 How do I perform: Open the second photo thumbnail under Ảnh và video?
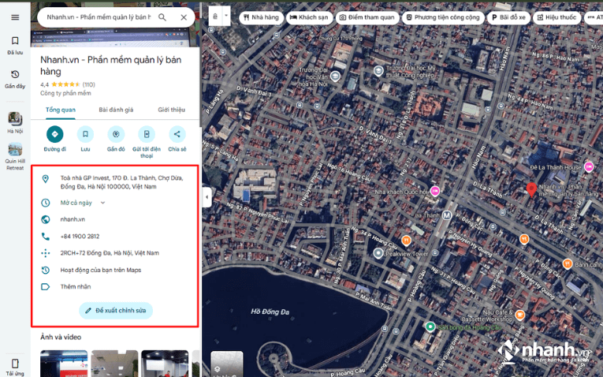coord(114,364)
